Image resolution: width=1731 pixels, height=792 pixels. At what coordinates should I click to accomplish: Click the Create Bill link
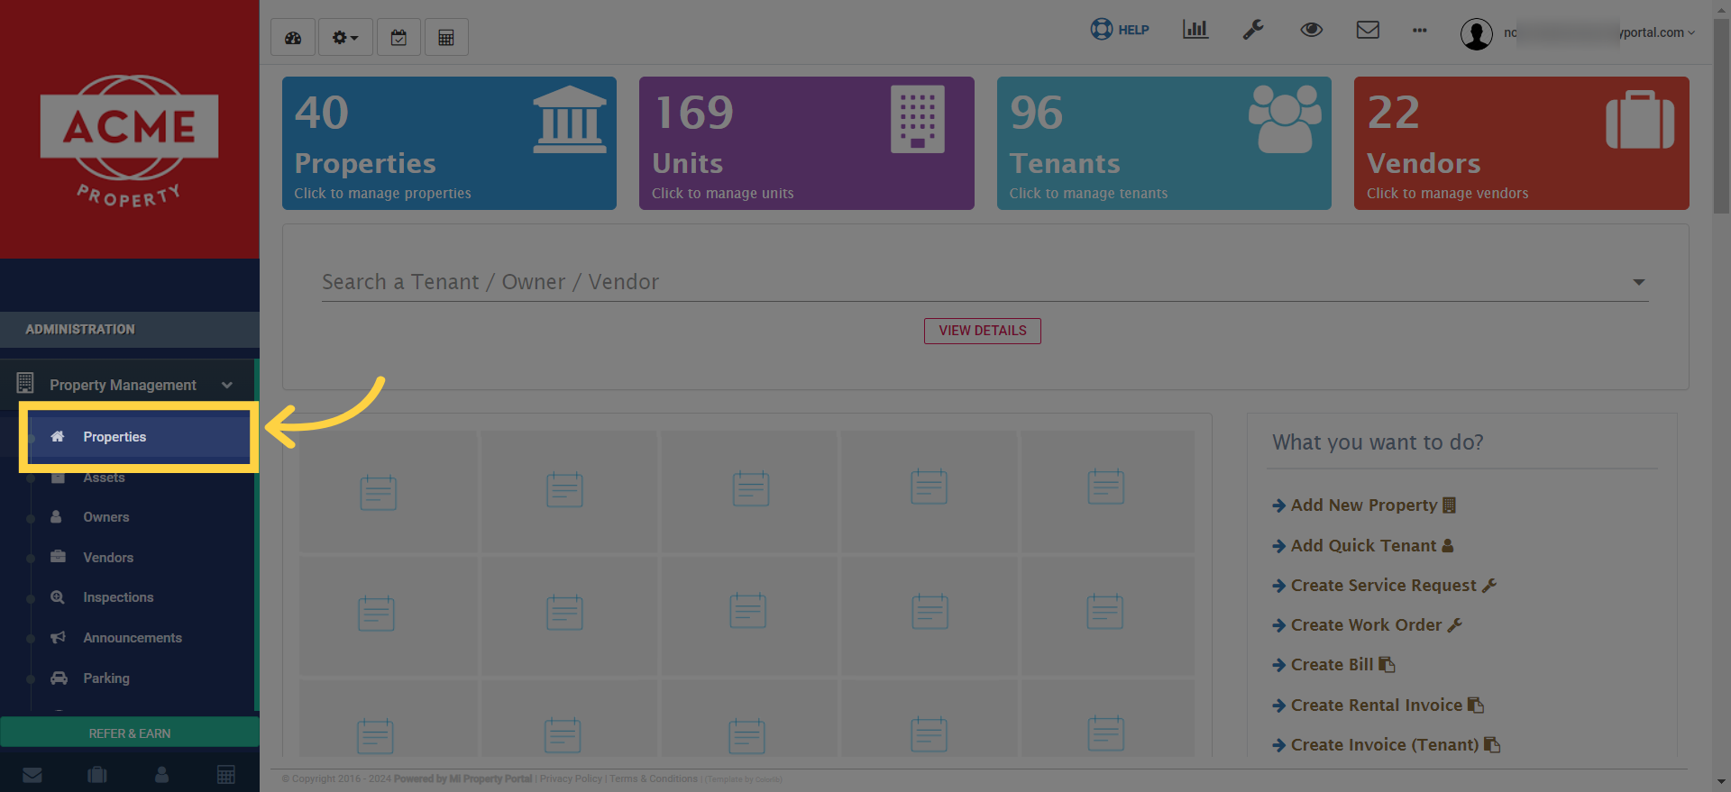pos(1333,665)
